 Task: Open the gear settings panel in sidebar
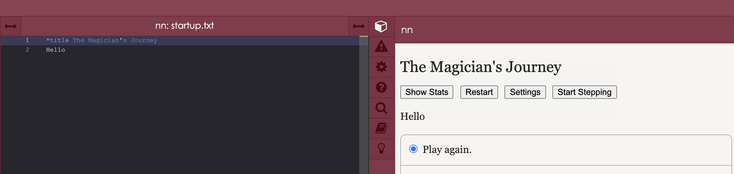coord(381,67)
